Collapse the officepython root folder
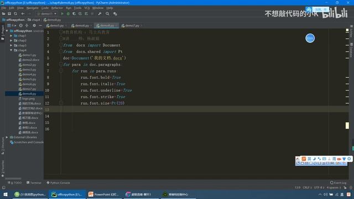The height and width of the screenshot is (199, 354). pyautogui.click(x=7, y=31)
